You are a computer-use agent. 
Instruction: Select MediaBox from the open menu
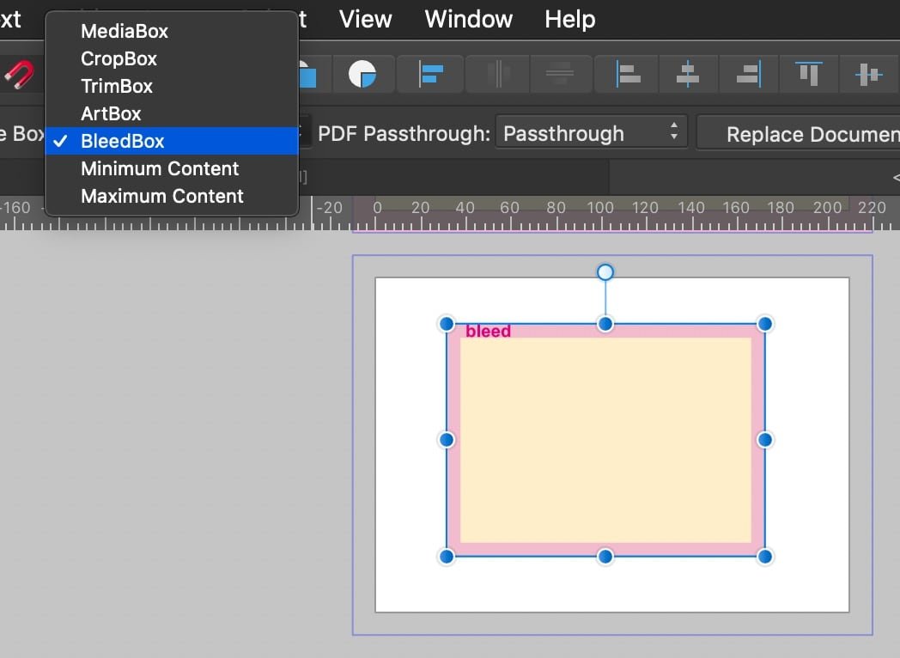click(125, 31)
